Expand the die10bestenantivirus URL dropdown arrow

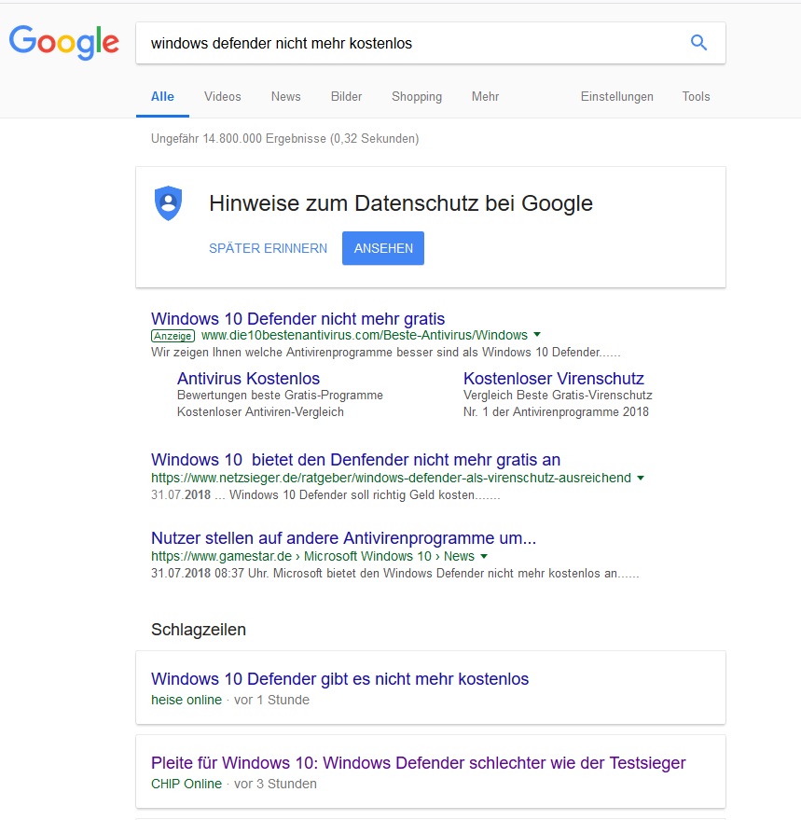click(537, 335)
